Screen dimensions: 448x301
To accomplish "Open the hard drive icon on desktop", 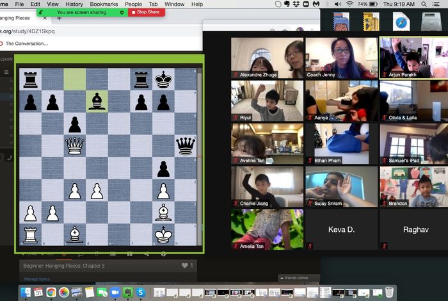I will (431, 21).
